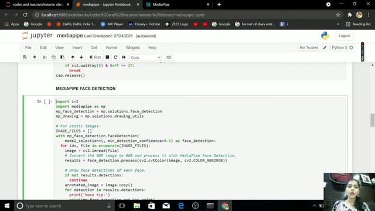Restart the kernel icon
The height and width of the screenshot is (211, 375).
point(115,57)
